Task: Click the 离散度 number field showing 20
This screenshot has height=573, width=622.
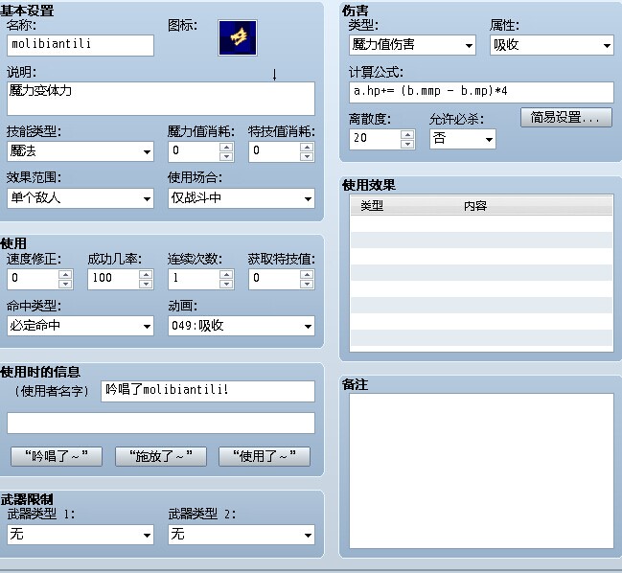Action: (375, 139)
